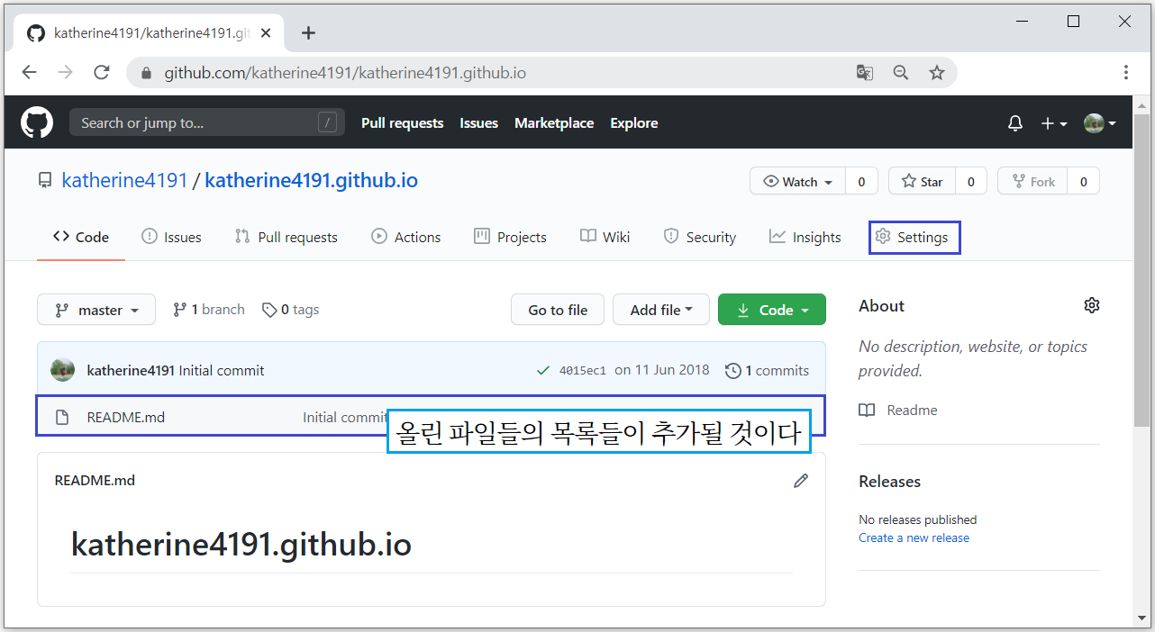View the 1 commits history link

pos(768,370)
